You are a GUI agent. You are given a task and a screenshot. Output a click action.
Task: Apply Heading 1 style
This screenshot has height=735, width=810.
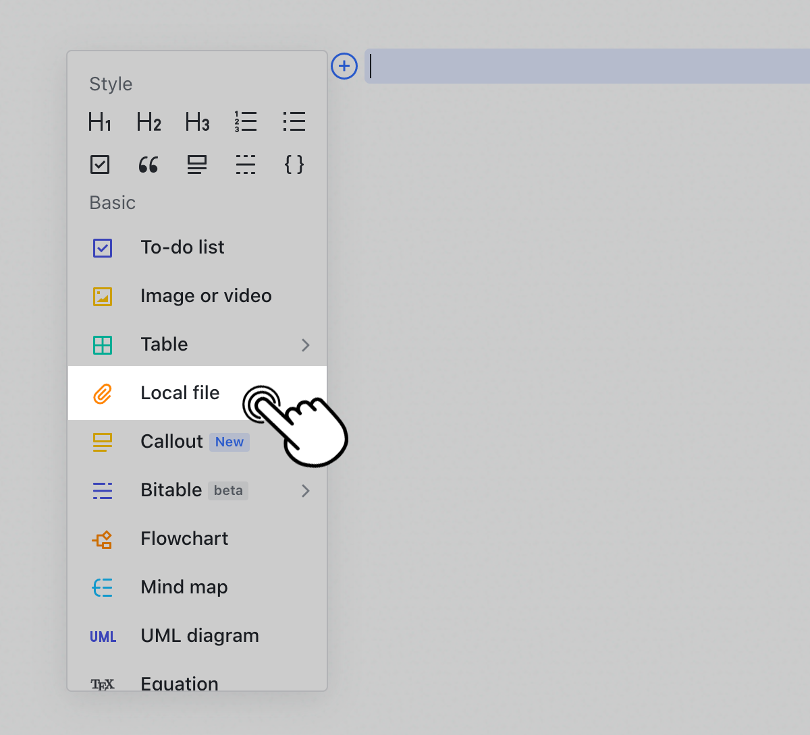click(x=100, y=122)
